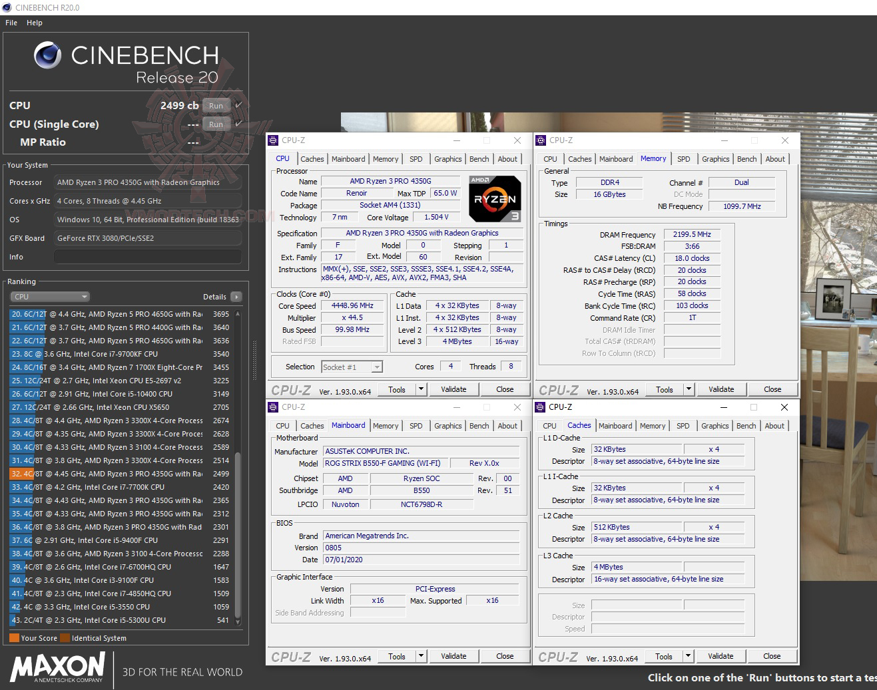This screenshot has width=877, height=690.
Task: Open About tab in CPU-Z Caches window
Action: point(774,426)
